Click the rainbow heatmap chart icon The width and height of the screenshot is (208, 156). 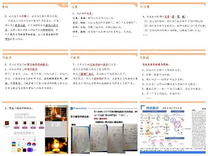pyautogui.click(x=14, y=144)
